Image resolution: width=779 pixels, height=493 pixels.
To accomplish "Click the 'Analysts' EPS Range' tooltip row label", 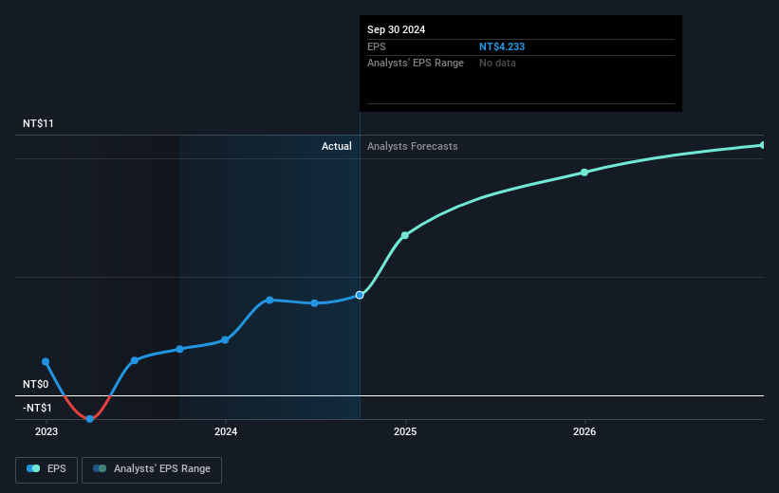I will point(416,64).
